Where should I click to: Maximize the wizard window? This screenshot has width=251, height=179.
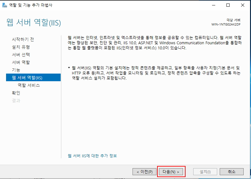pos(228,5)
